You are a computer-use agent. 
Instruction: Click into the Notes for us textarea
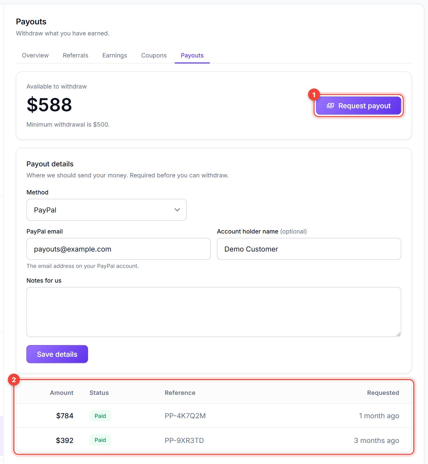(214, 312)
